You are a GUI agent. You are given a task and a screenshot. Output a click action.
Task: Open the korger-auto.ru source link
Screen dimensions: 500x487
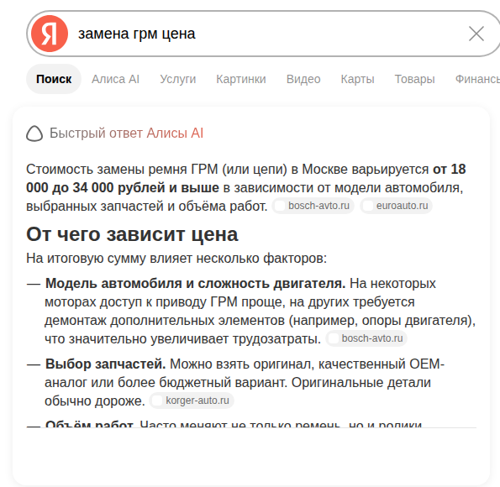[192, 401]
